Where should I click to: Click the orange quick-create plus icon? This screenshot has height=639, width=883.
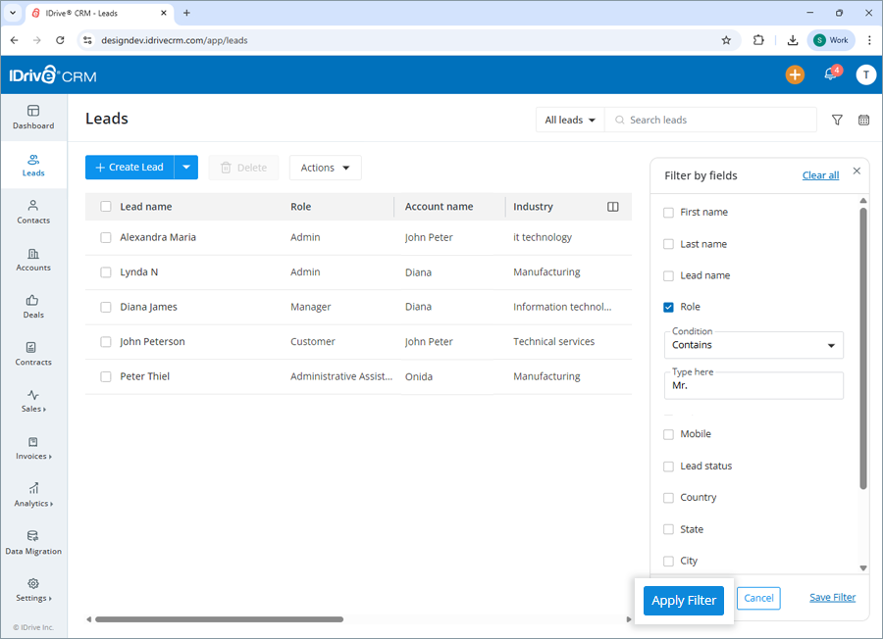click(795, 74)
